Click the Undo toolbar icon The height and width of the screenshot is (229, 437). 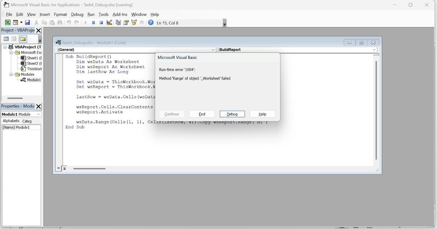69,23
